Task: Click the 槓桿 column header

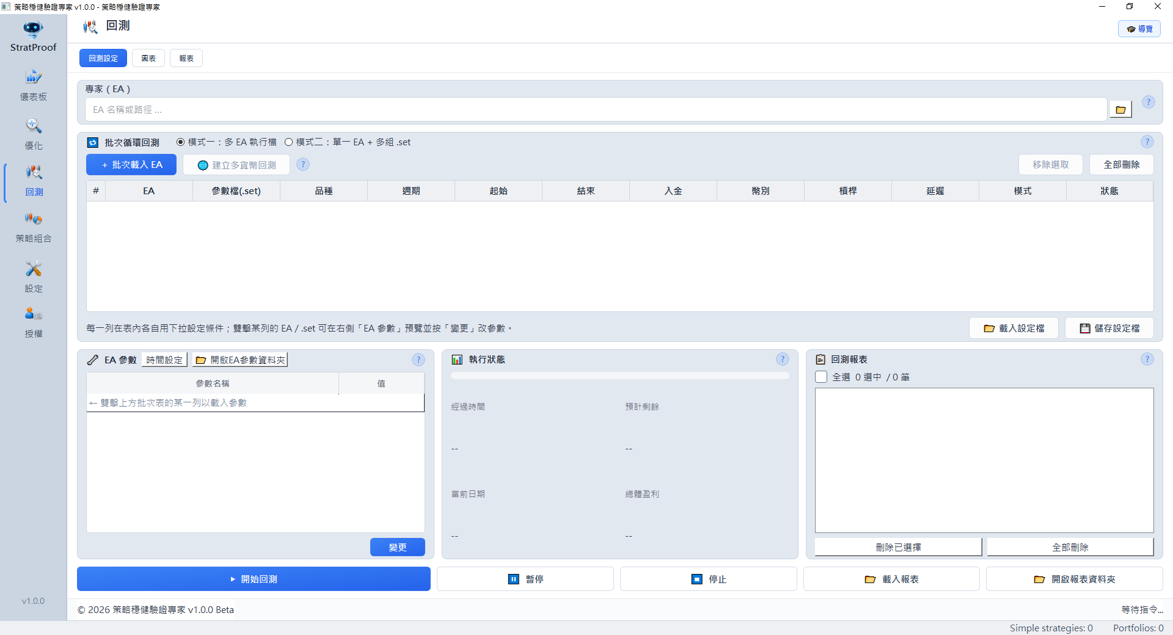Action: click(848, 191)
